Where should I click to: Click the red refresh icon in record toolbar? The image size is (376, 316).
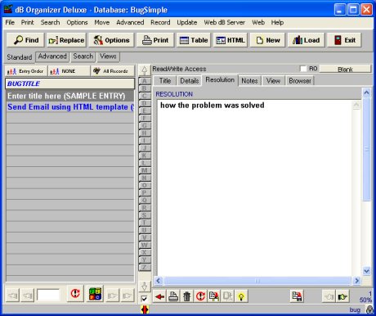[200, 296]
